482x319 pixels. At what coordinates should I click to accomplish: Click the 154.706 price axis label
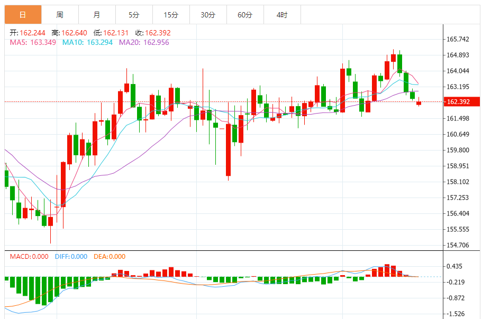[x=458, y=245]
